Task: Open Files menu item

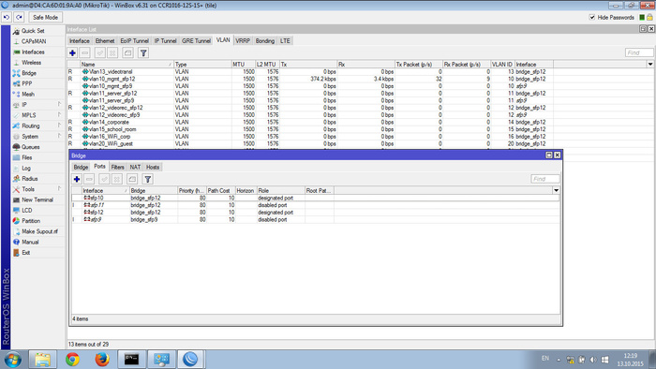Action: pos(27,157)
